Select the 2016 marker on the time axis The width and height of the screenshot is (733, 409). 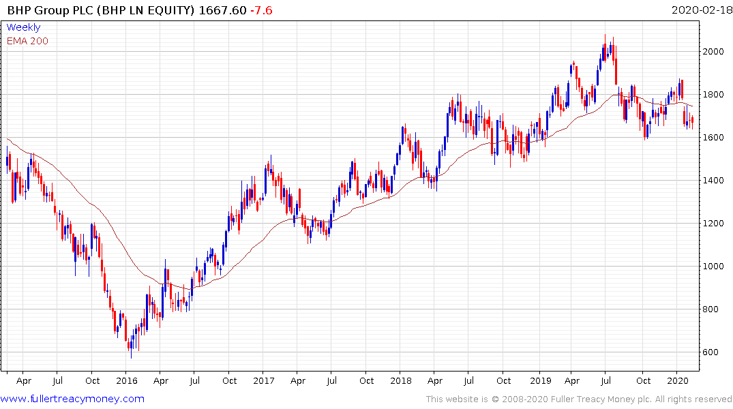(126, 380)
